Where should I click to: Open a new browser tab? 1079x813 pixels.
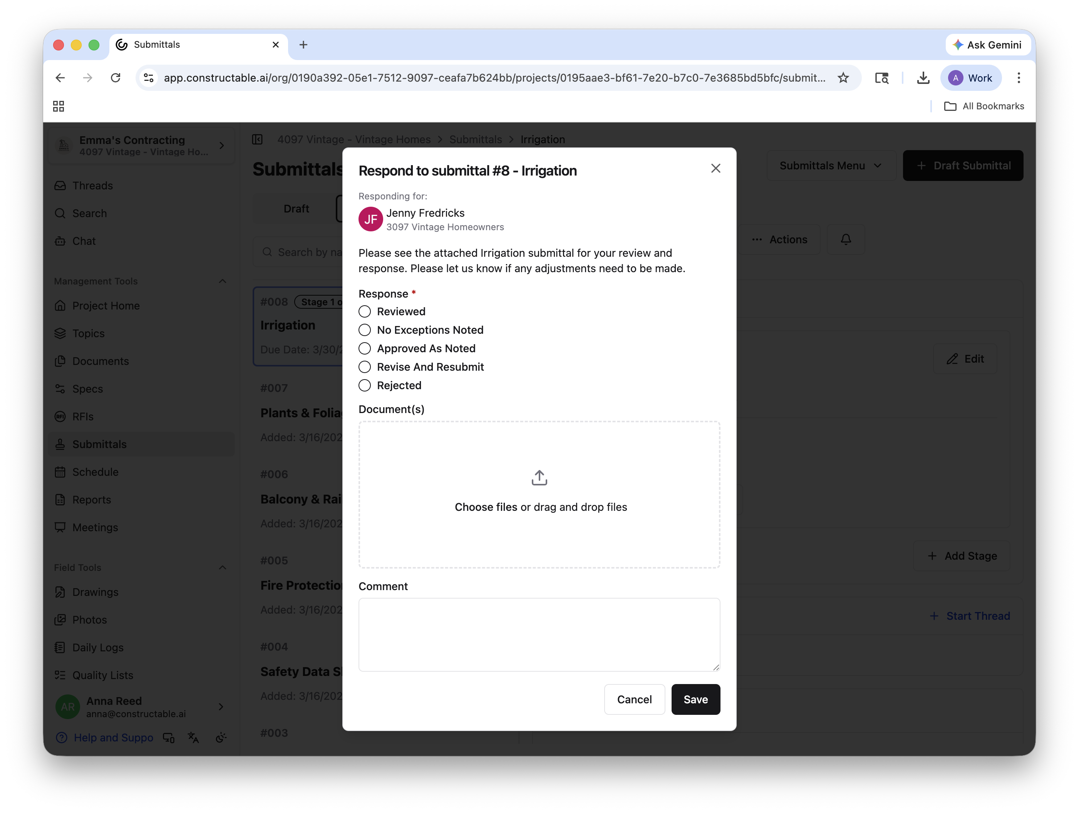tap(303, 45)
